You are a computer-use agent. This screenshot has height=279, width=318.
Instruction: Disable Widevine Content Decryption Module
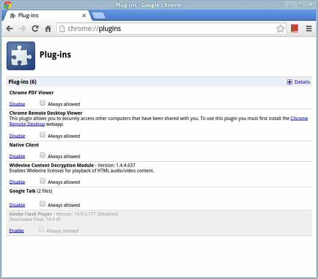coord(17,182)
